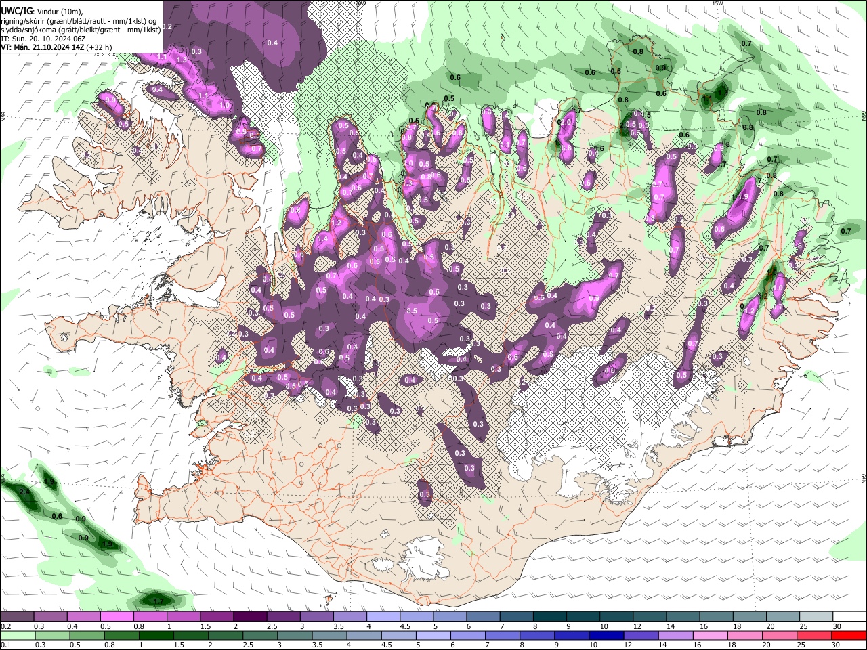The image size is (867, 650).
Task: Click the '2.4' rain value on the map
Action: coord(24,492)
